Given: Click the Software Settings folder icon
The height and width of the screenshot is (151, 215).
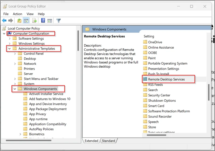Looking at the screenshot, I should coord(14,38).
